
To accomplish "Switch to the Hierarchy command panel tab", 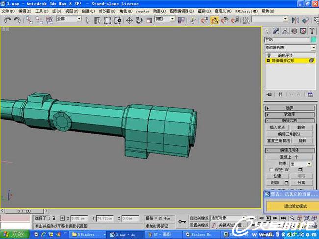I will [x=285, y=31].
